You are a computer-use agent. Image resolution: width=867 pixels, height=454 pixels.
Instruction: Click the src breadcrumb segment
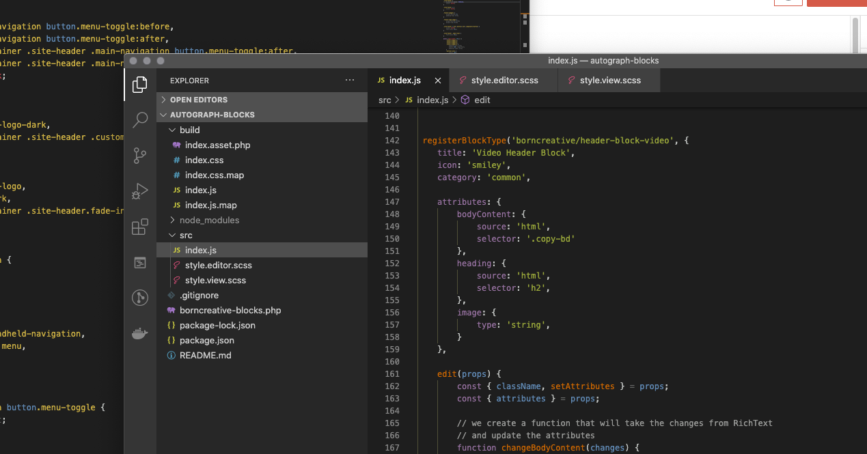384,100
